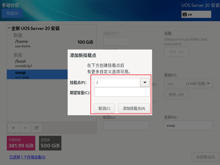Viewport: 220px width, 165px height.
Task: Select the swap partition entry
Action: click(x=37, y=74)
